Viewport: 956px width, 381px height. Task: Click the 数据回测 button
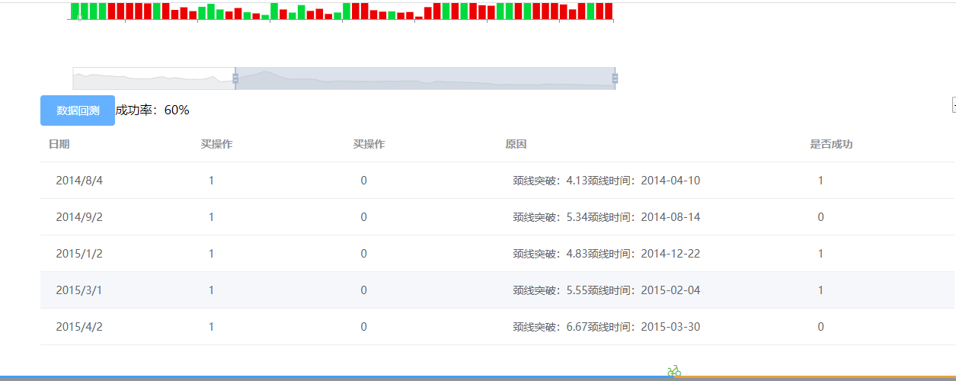pyautogui.click(x=78, y=110)
